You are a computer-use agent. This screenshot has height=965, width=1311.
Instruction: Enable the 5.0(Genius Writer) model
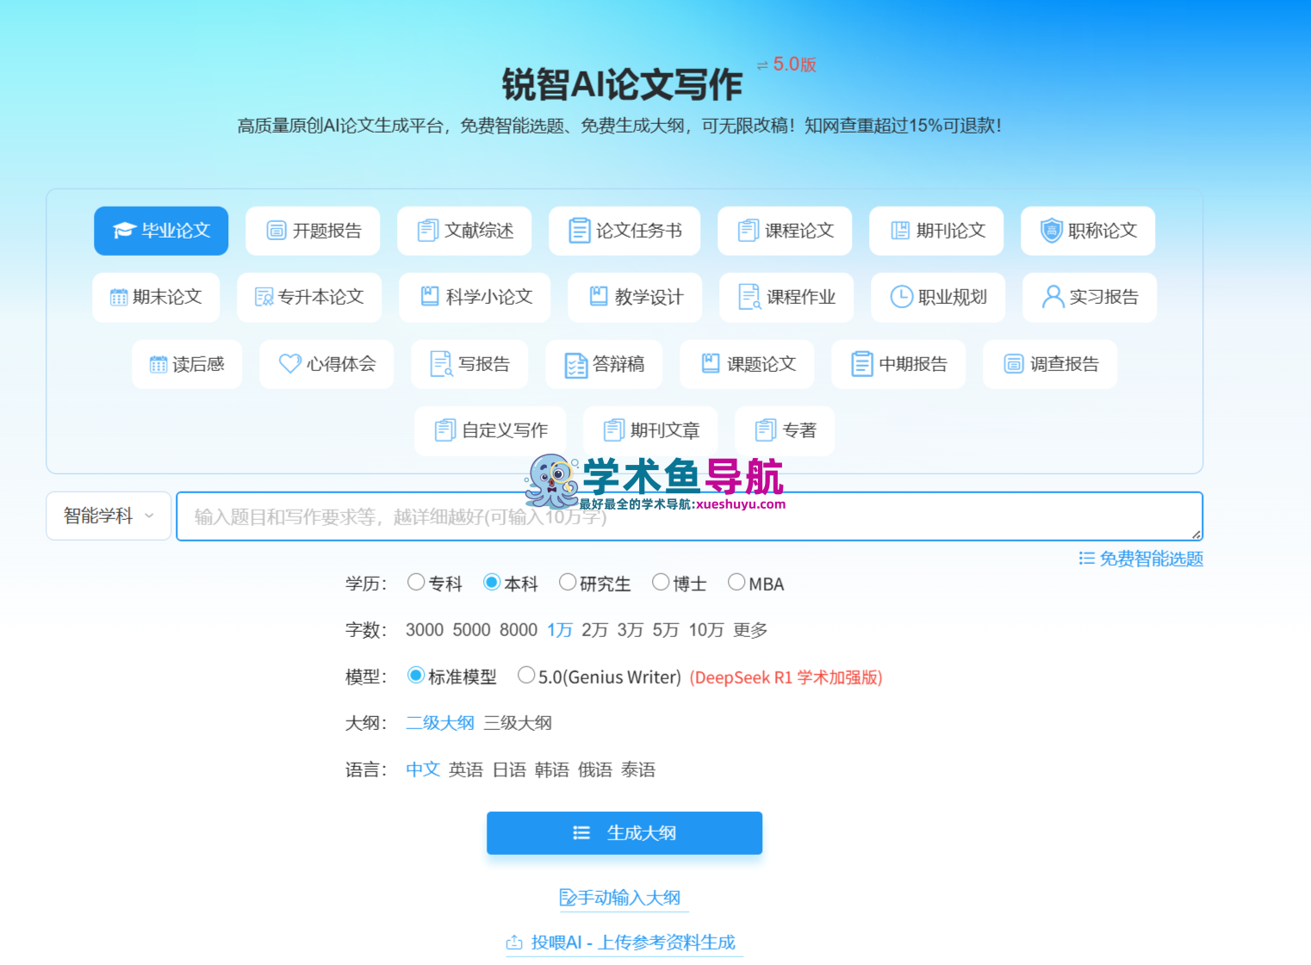pos(526,675)
